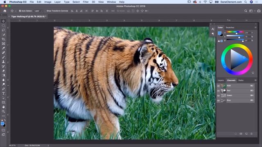The height and width of the screenshot is (147, 262).
Task: Select the Path Selection tool
Action: click(x=3, y=98)
